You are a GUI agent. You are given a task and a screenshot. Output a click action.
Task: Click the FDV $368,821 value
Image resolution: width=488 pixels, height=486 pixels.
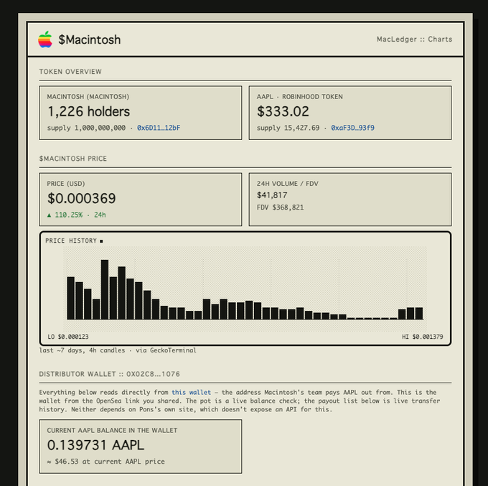(280, 207)
